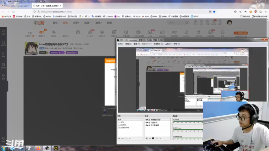Adjust the third mixer channel volume bar

188,139
